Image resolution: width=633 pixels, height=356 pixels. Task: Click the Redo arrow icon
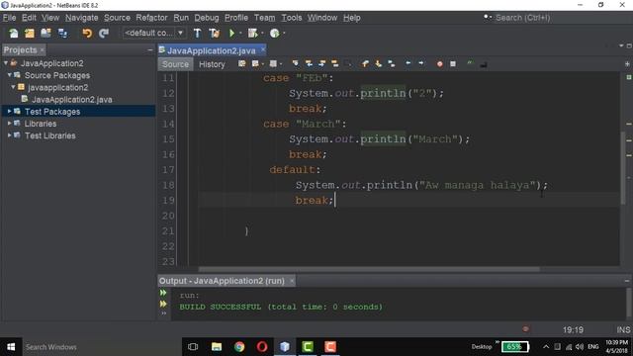click(104, 33)
